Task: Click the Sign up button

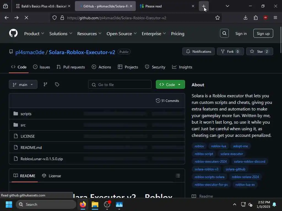Action: [263, 33]
